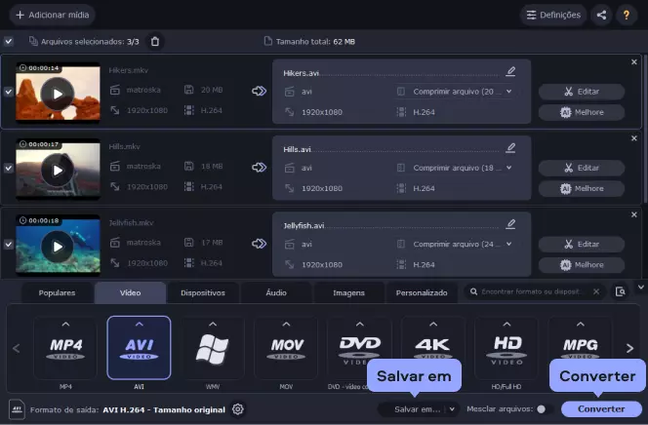Select the DVD video format icon
The image size is (648, 425).
pos(359,348)
